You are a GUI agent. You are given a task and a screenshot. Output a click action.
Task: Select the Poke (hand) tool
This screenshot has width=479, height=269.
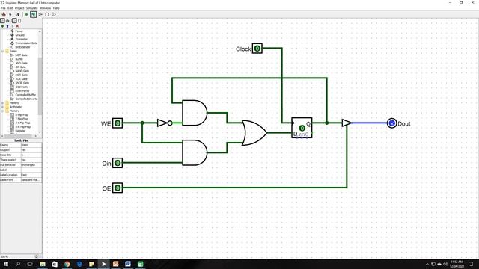(x=4, y=14)
